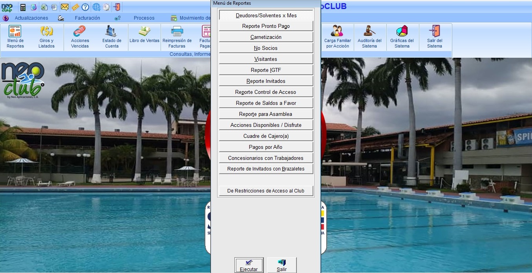Viewport: 532px width, 273px height.
Task: Open Libro de Ventas
Action: tap(144, 37)
